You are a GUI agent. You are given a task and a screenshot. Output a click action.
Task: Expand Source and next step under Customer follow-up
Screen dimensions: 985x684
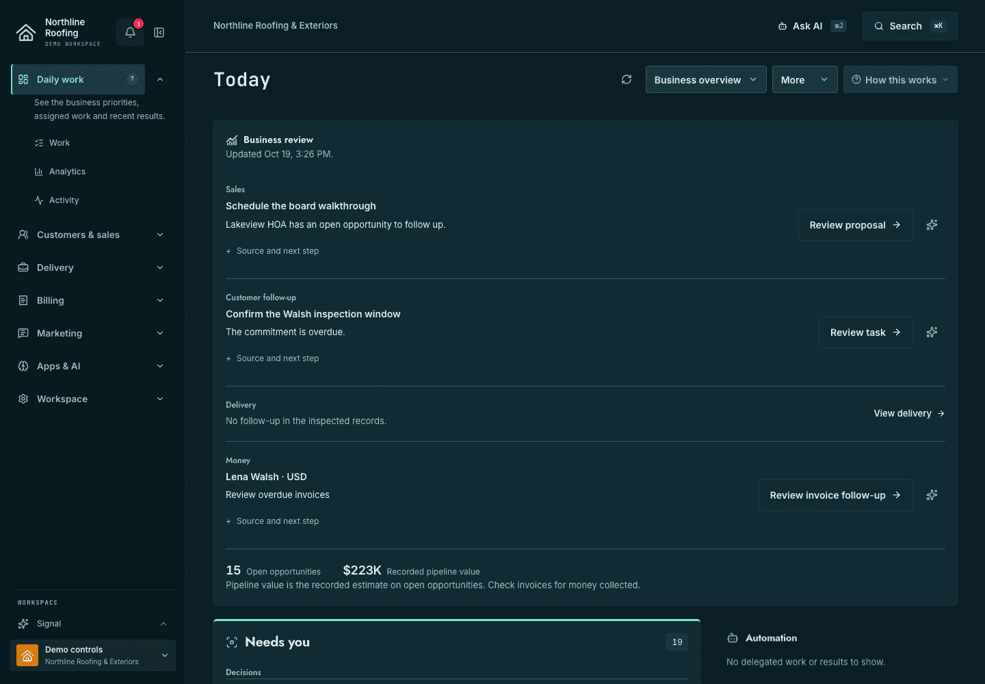[x=272, y=358]
